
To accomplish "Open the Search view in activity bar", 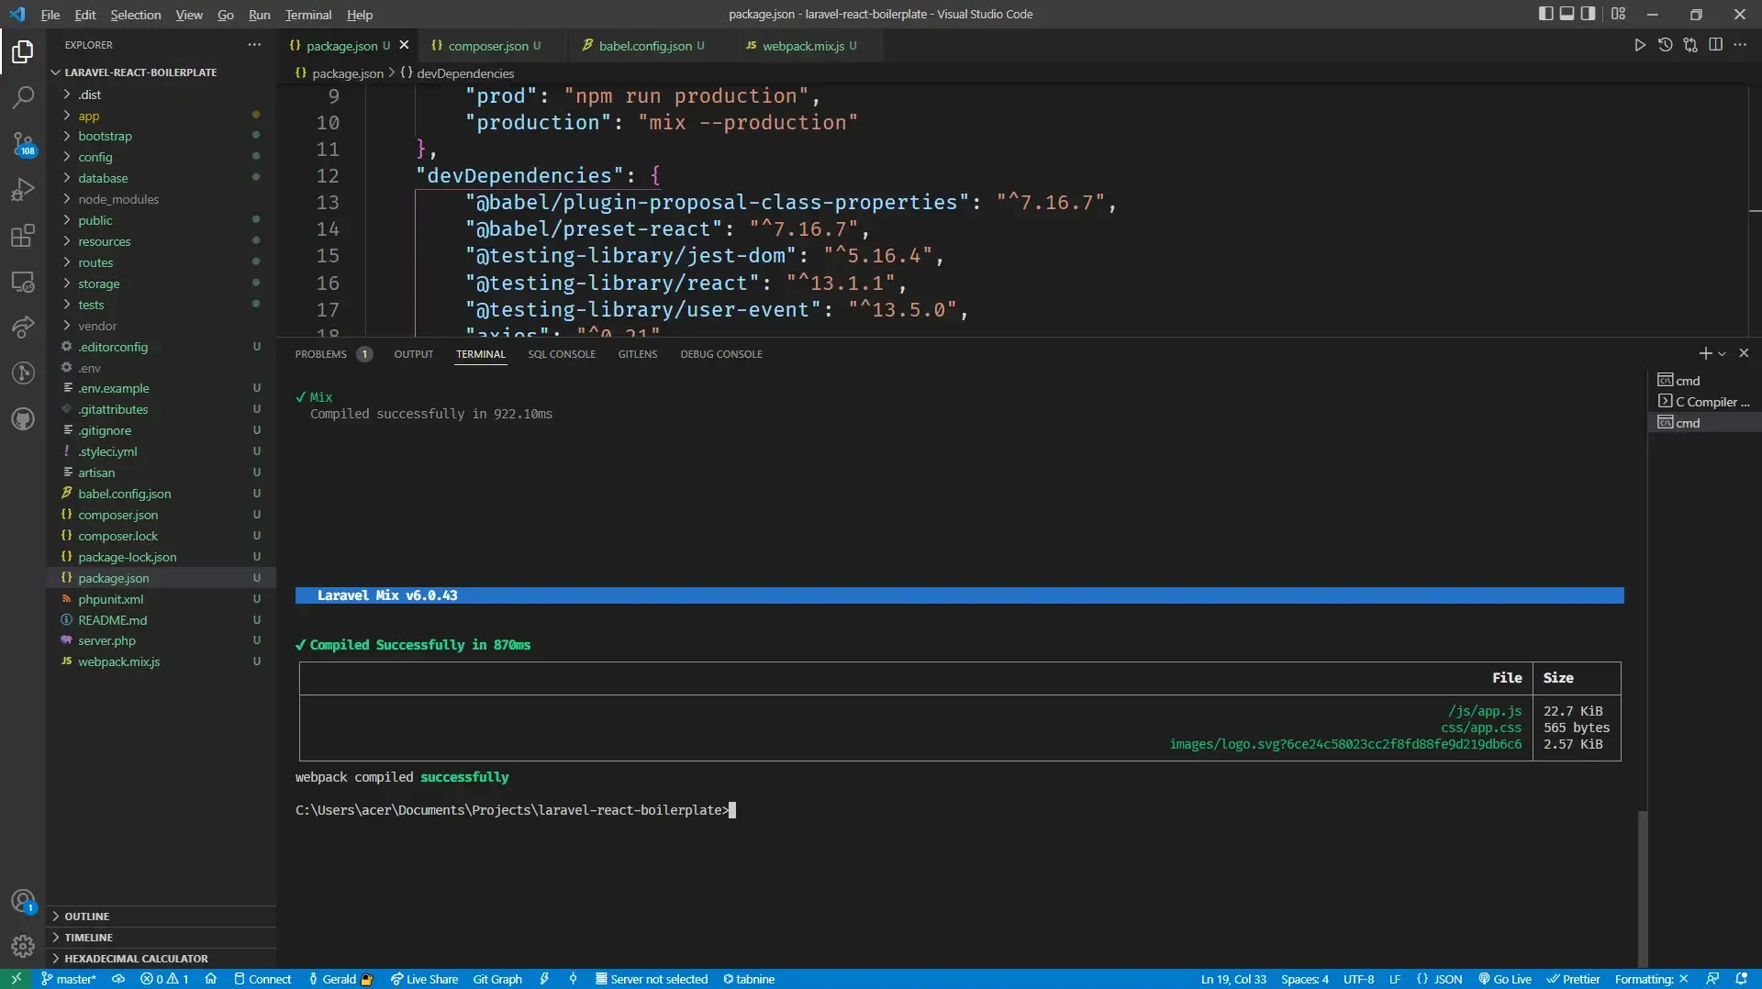I will pos(23,97).
